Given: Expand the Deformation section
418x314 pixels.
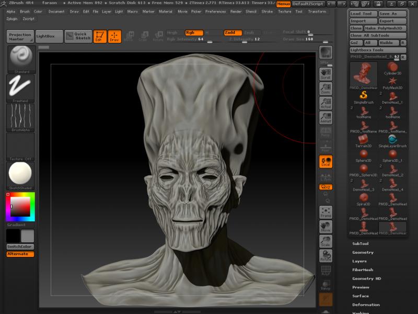Looking at the screenshot, I should (366, 305).
